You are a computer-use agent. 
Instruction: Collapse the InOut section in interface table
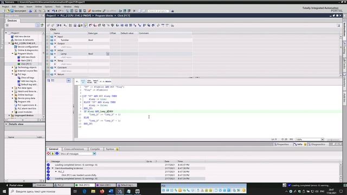point(55,50)
